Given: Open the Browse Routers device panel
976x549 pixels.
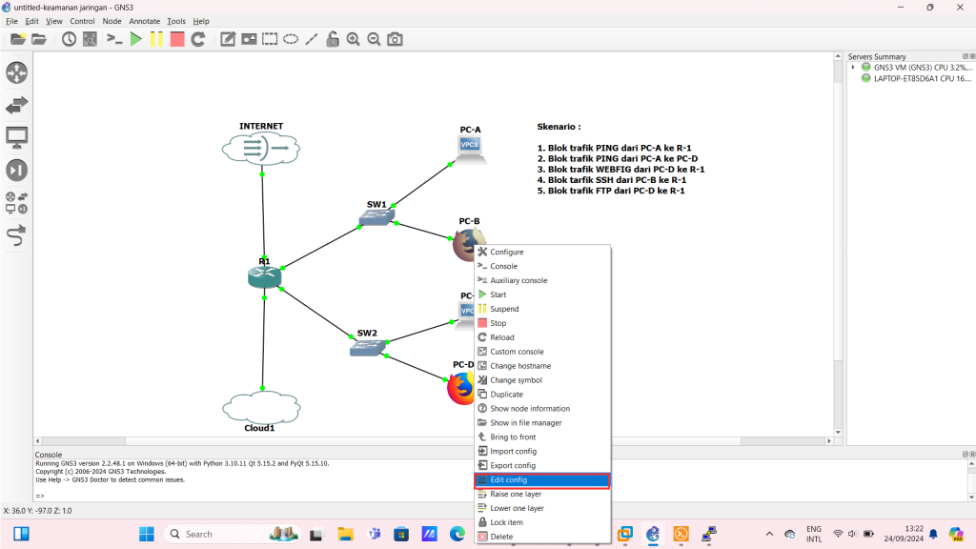Looking at the screenshot, I should click(16, 72).
